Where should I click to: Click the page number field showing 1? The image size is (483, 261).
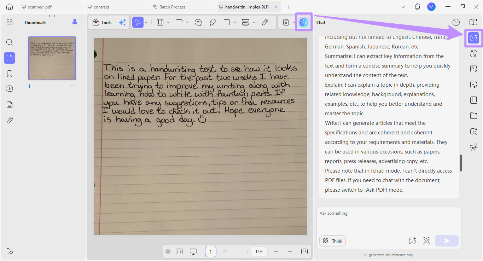point(211,251)
